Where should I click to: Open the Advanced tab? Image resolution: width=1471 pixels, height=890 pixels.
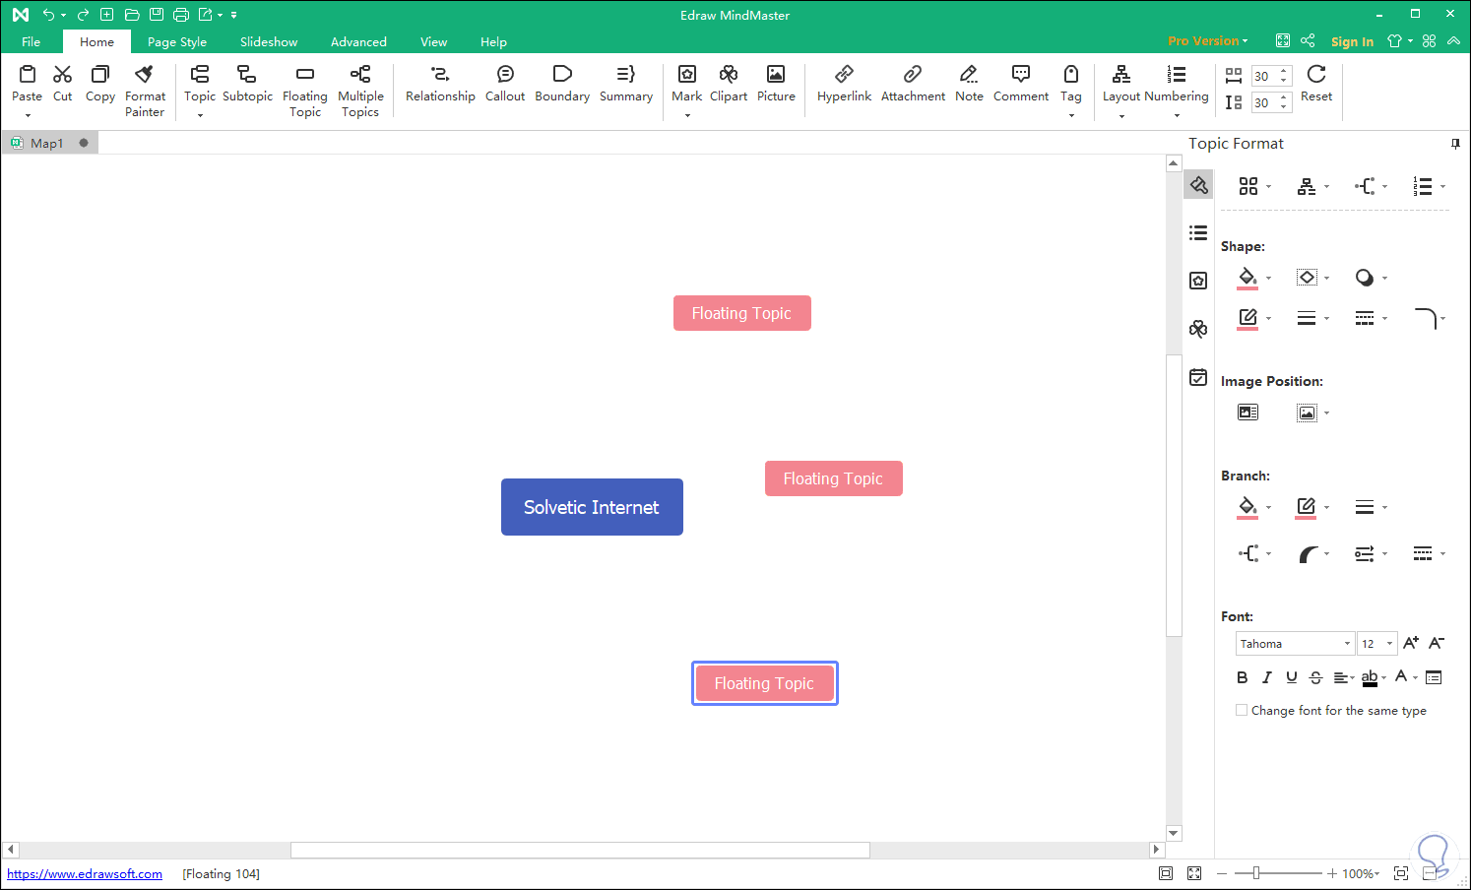click(358, 41)
